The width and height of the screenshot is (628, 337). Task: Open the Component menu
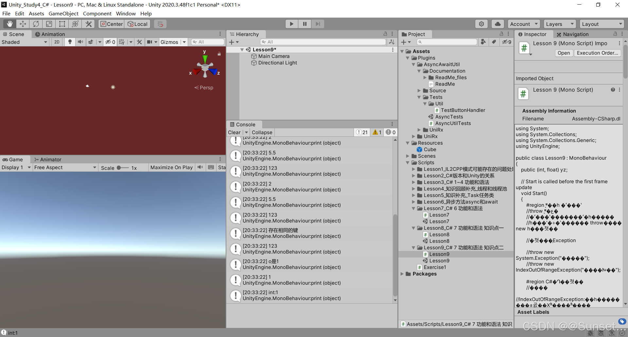point(97,13)
